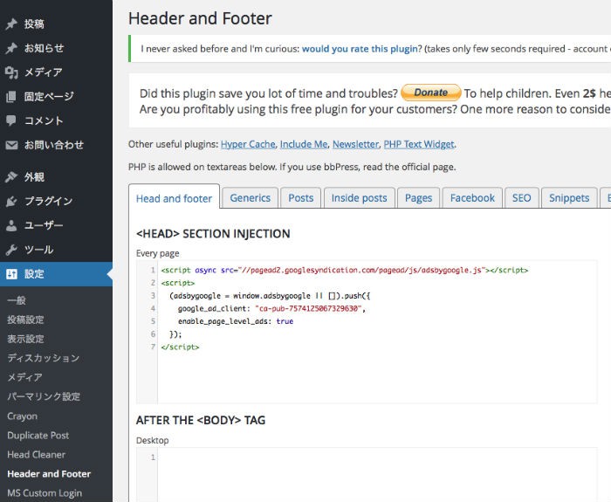
Task: Click the sliders icon beside 設定
Action: point(11,274)
